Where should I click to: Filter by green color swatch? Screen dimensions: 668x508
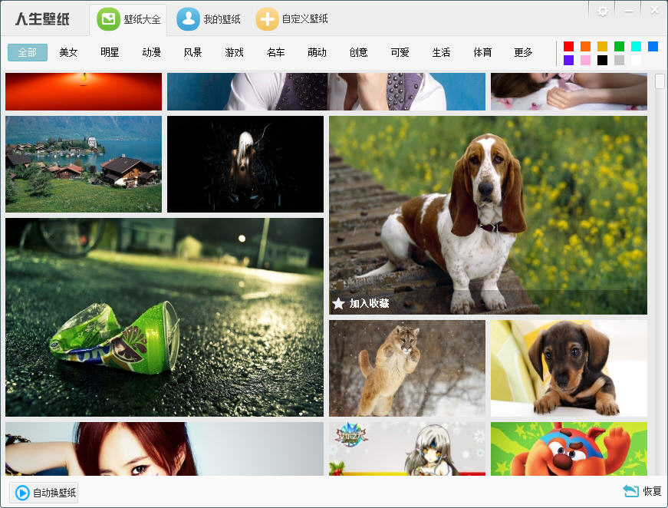[x=619, y=46]
